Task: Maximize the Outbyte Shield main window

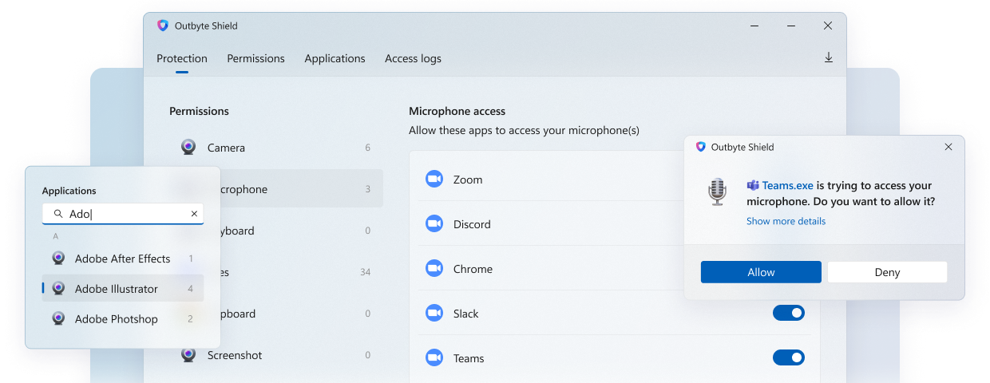Action: coord(791,26)
